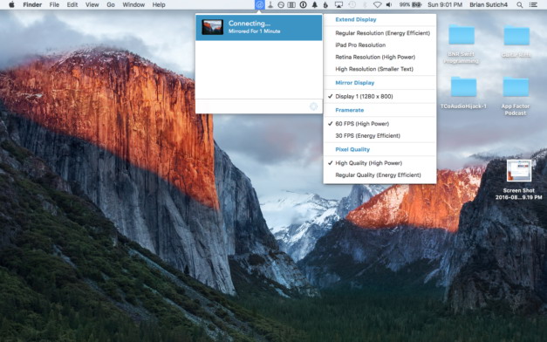Screen dimensions: 547x342
Task: Click the Time Machine menu bar icon
Action: (352, 5)
